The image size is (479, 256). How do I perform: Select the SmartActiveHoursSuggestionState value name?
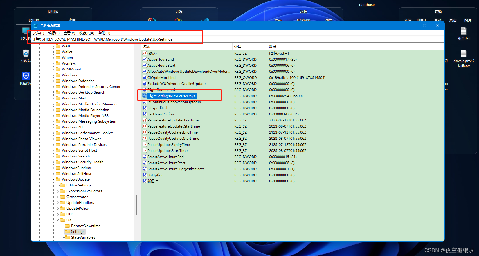176,169
